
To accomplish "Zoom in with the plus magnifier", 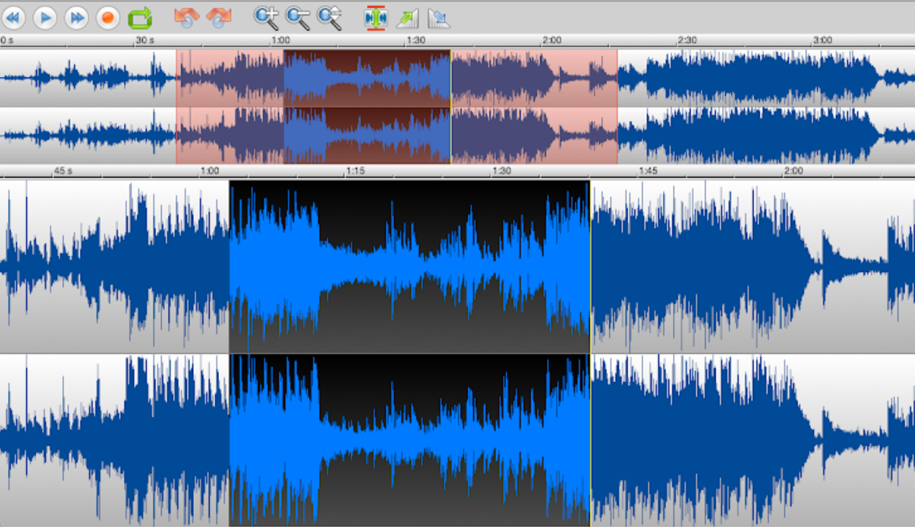I will click(266, 18).
